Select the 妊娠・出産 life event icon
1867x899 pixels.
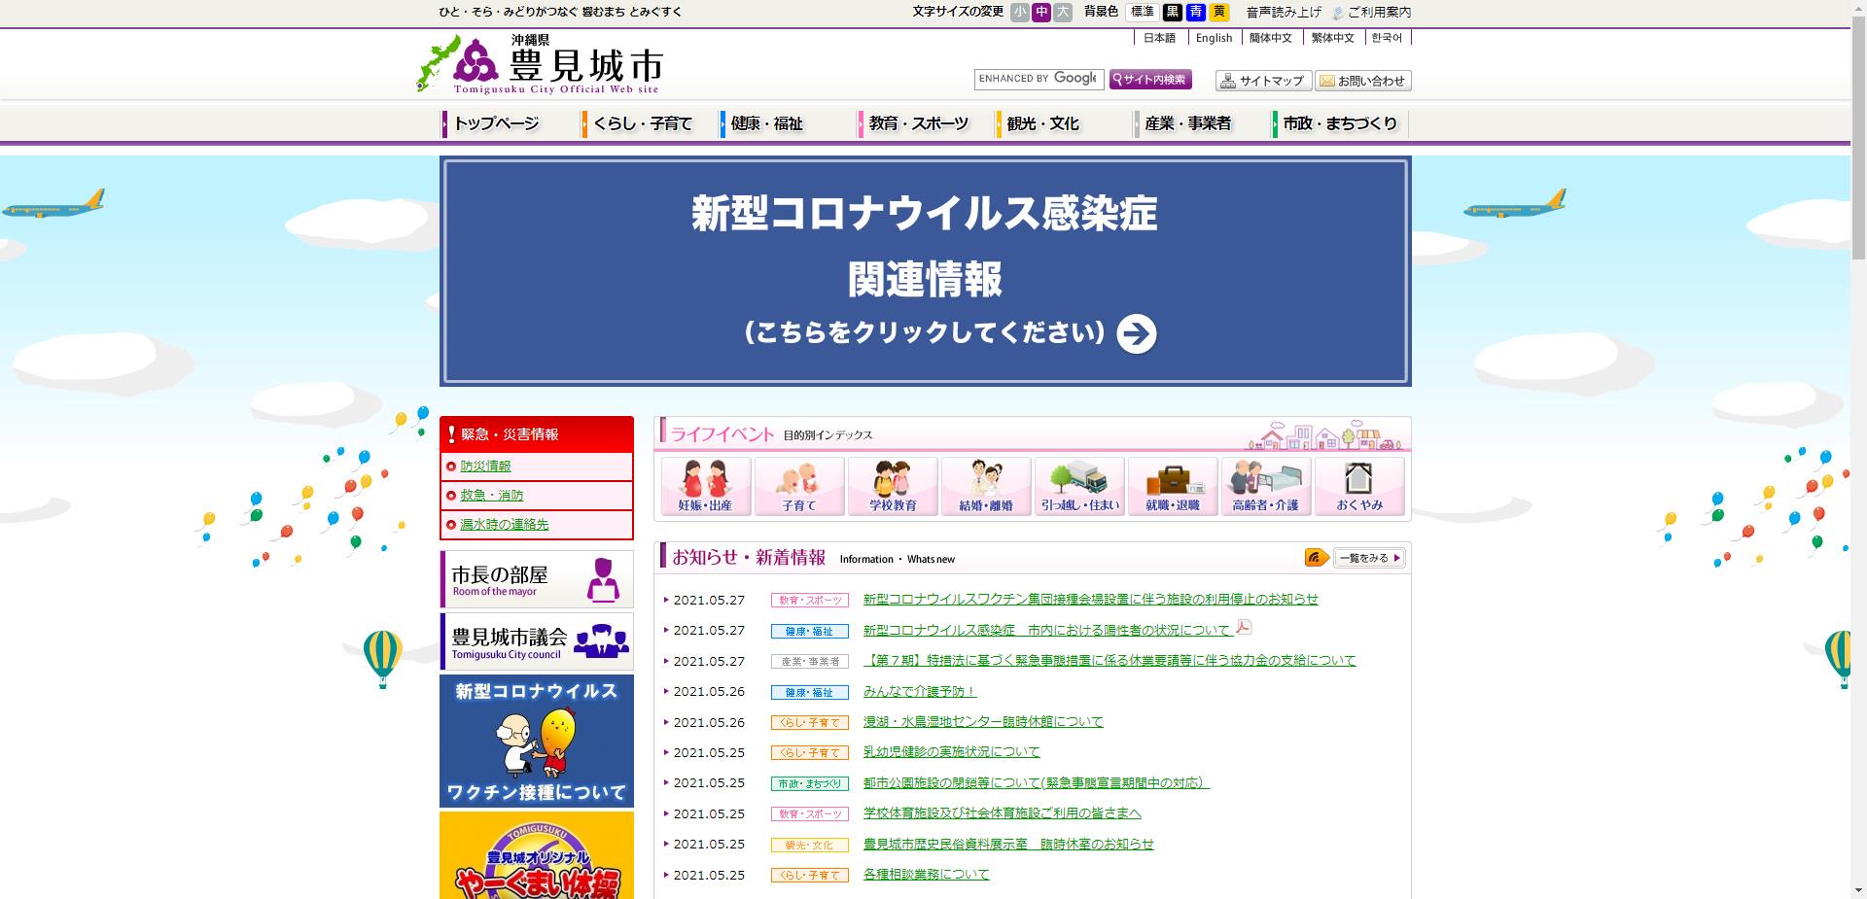(x=707, y=486)
